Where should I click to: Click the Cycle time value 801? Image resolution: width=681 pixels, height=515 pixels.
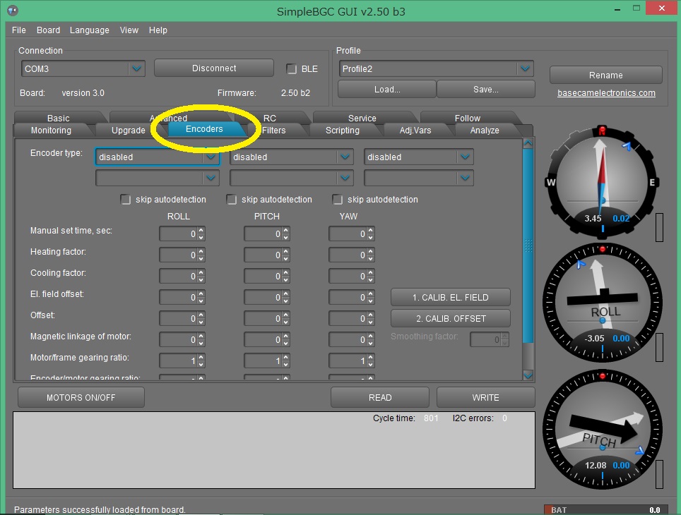tap(431, 418)
